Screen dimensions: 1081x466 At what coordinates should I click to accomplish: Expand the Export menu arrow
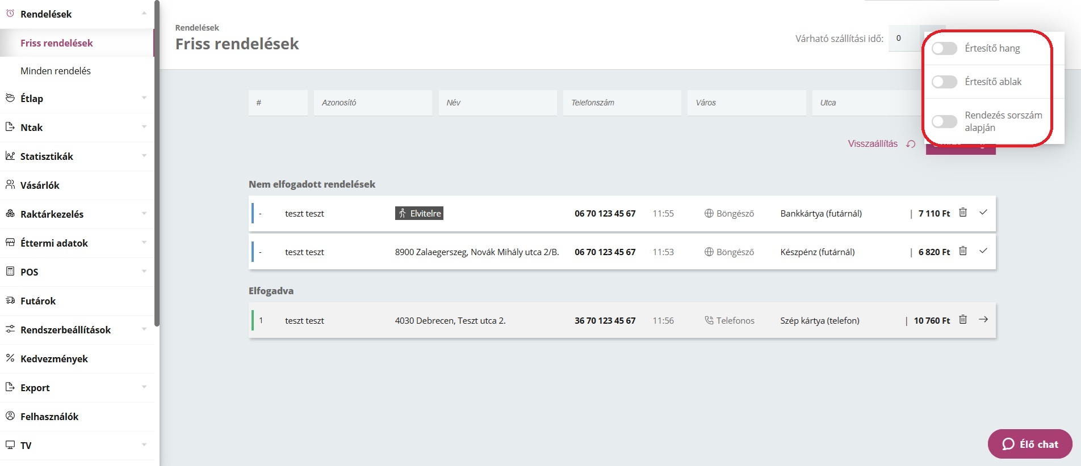144,387
